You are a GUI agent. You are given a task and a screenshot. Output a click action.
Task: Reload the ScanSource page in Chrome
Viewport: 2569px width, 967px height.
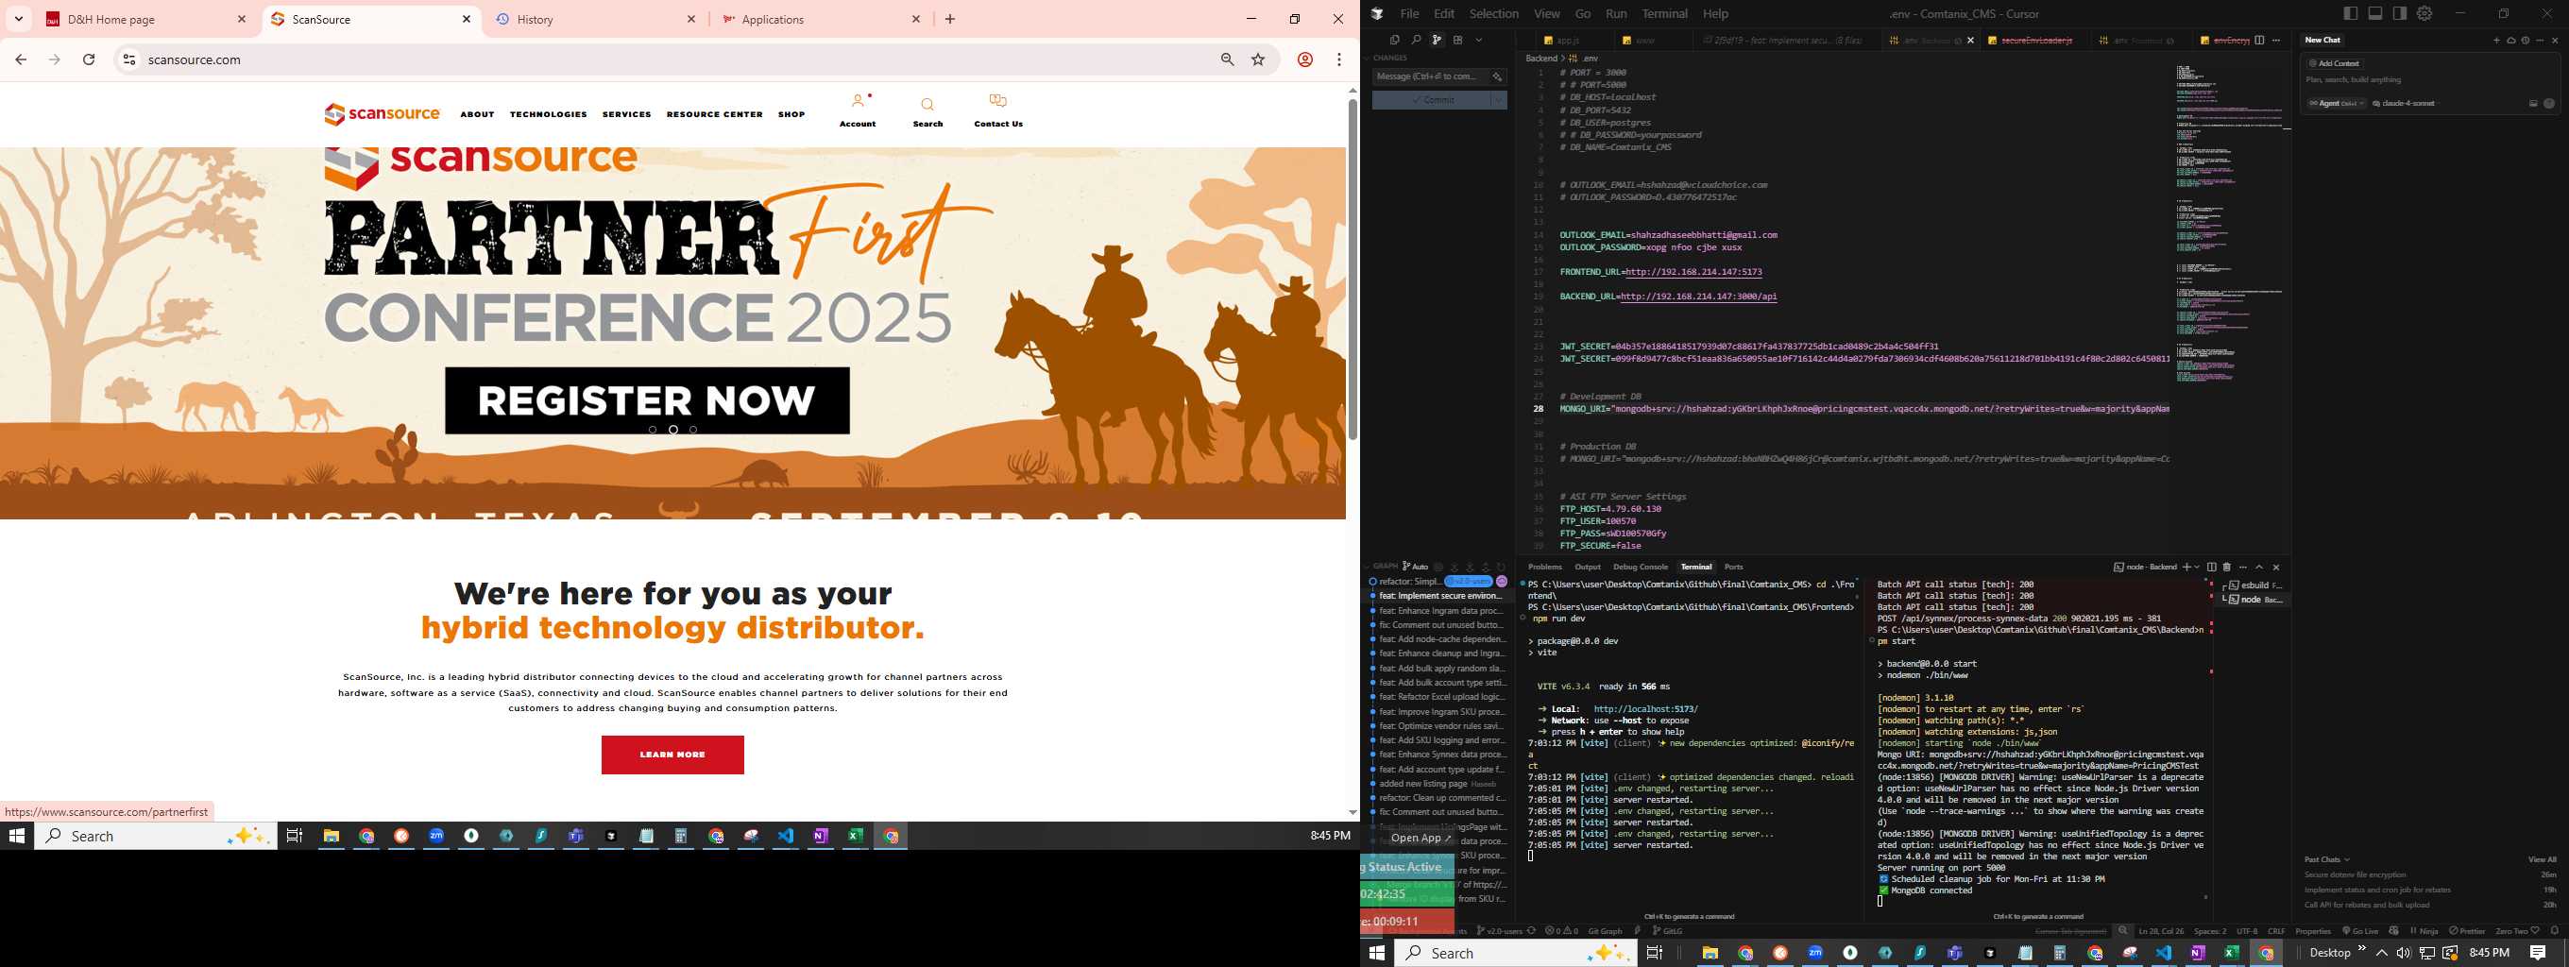point(89,59)
